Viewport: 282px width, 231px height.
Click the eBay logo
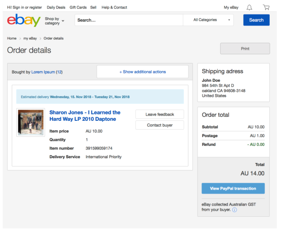23,20
